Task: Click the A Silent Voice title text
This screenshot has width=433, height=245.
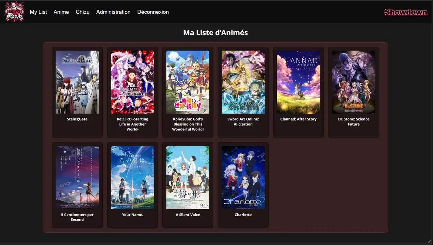Action: 188,215
